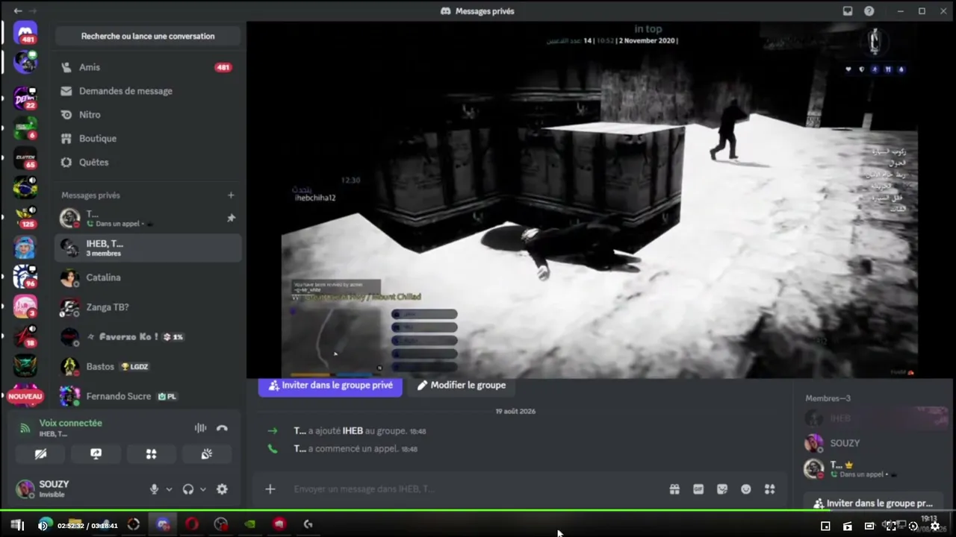
Task: Open the attachment plus button in message bar
Action: click(x=270, y=489)
